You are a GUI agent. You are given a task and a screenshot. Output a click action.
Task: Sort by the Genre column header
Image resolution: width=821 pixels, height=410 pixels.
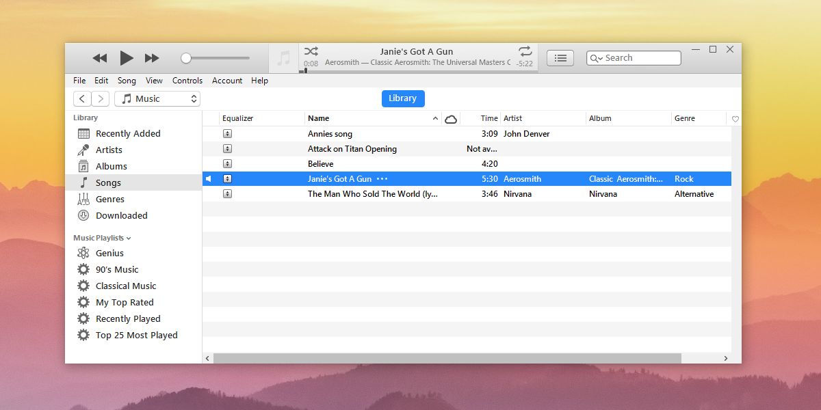[699, 119]
